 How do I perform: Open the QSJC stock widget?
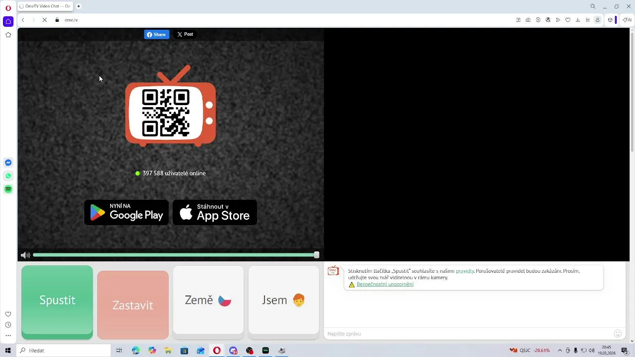[529, 351]
